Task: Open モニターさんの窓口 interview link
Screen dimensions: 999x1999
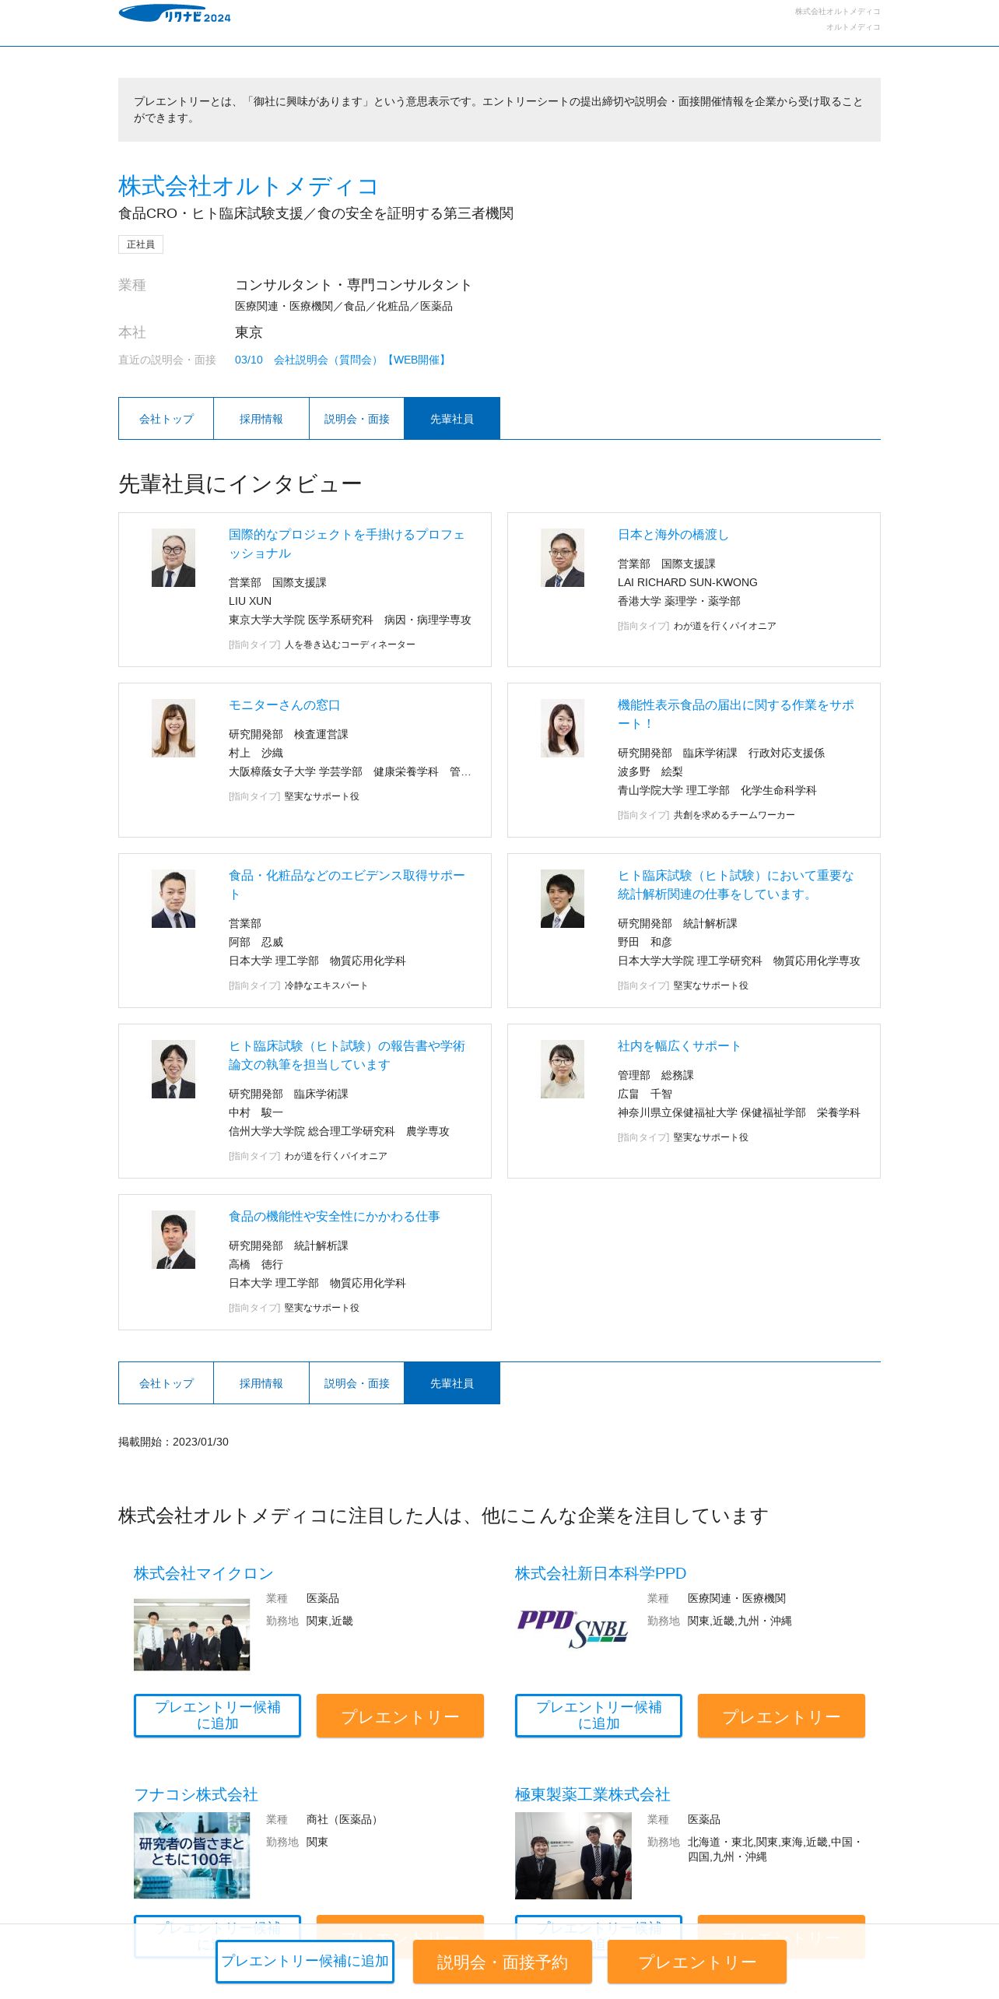Action: [x=284, y=705]
